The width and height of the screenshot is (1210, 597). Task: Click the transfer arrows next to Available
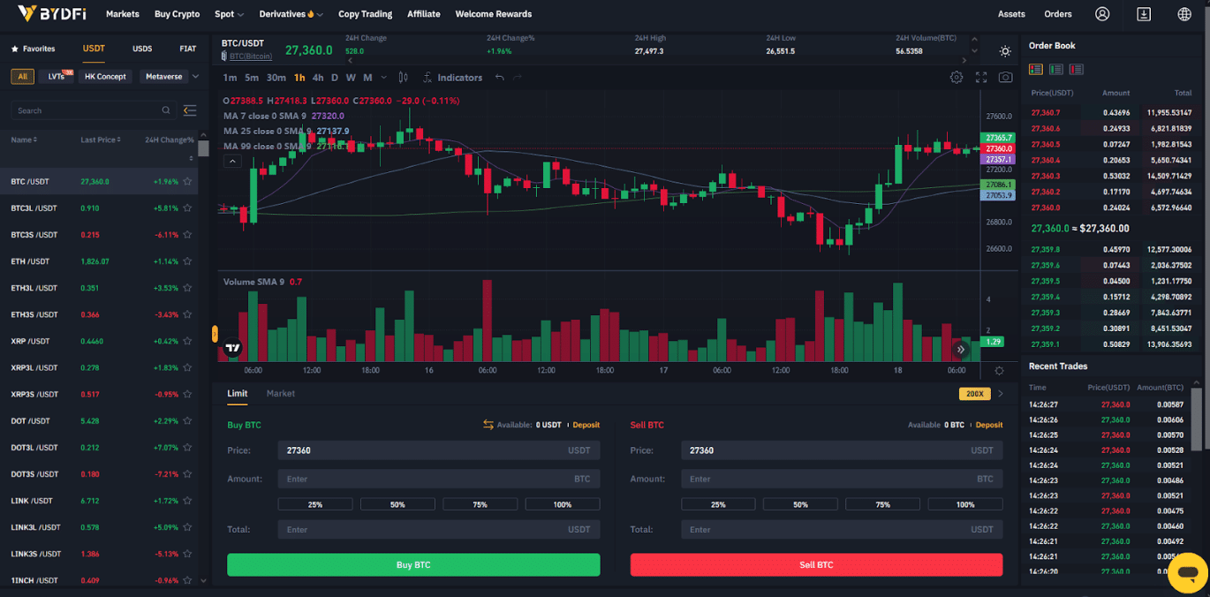point(488,425)
